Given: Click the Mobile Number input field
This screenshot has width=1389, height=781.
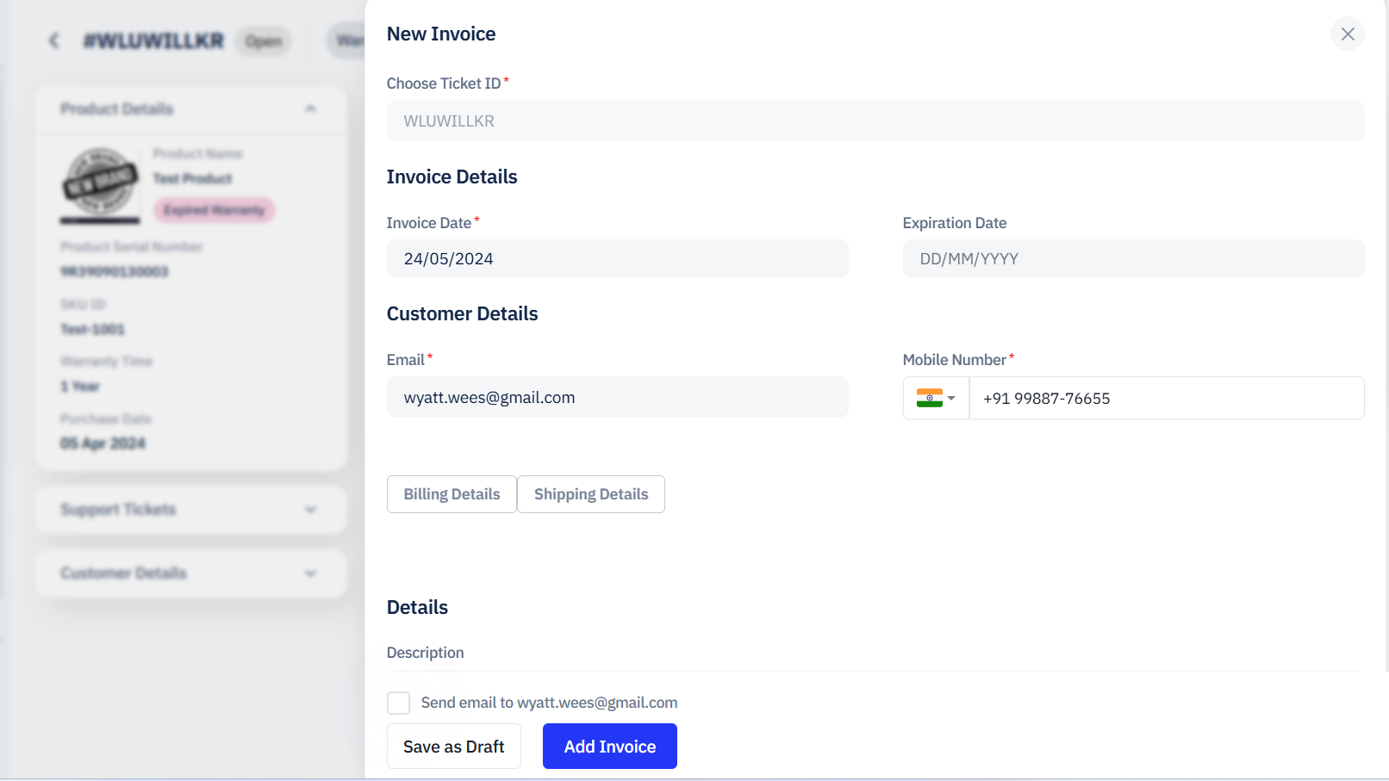Looking at the screenshot, I should pyautogui.click(x=1165, y=398).
